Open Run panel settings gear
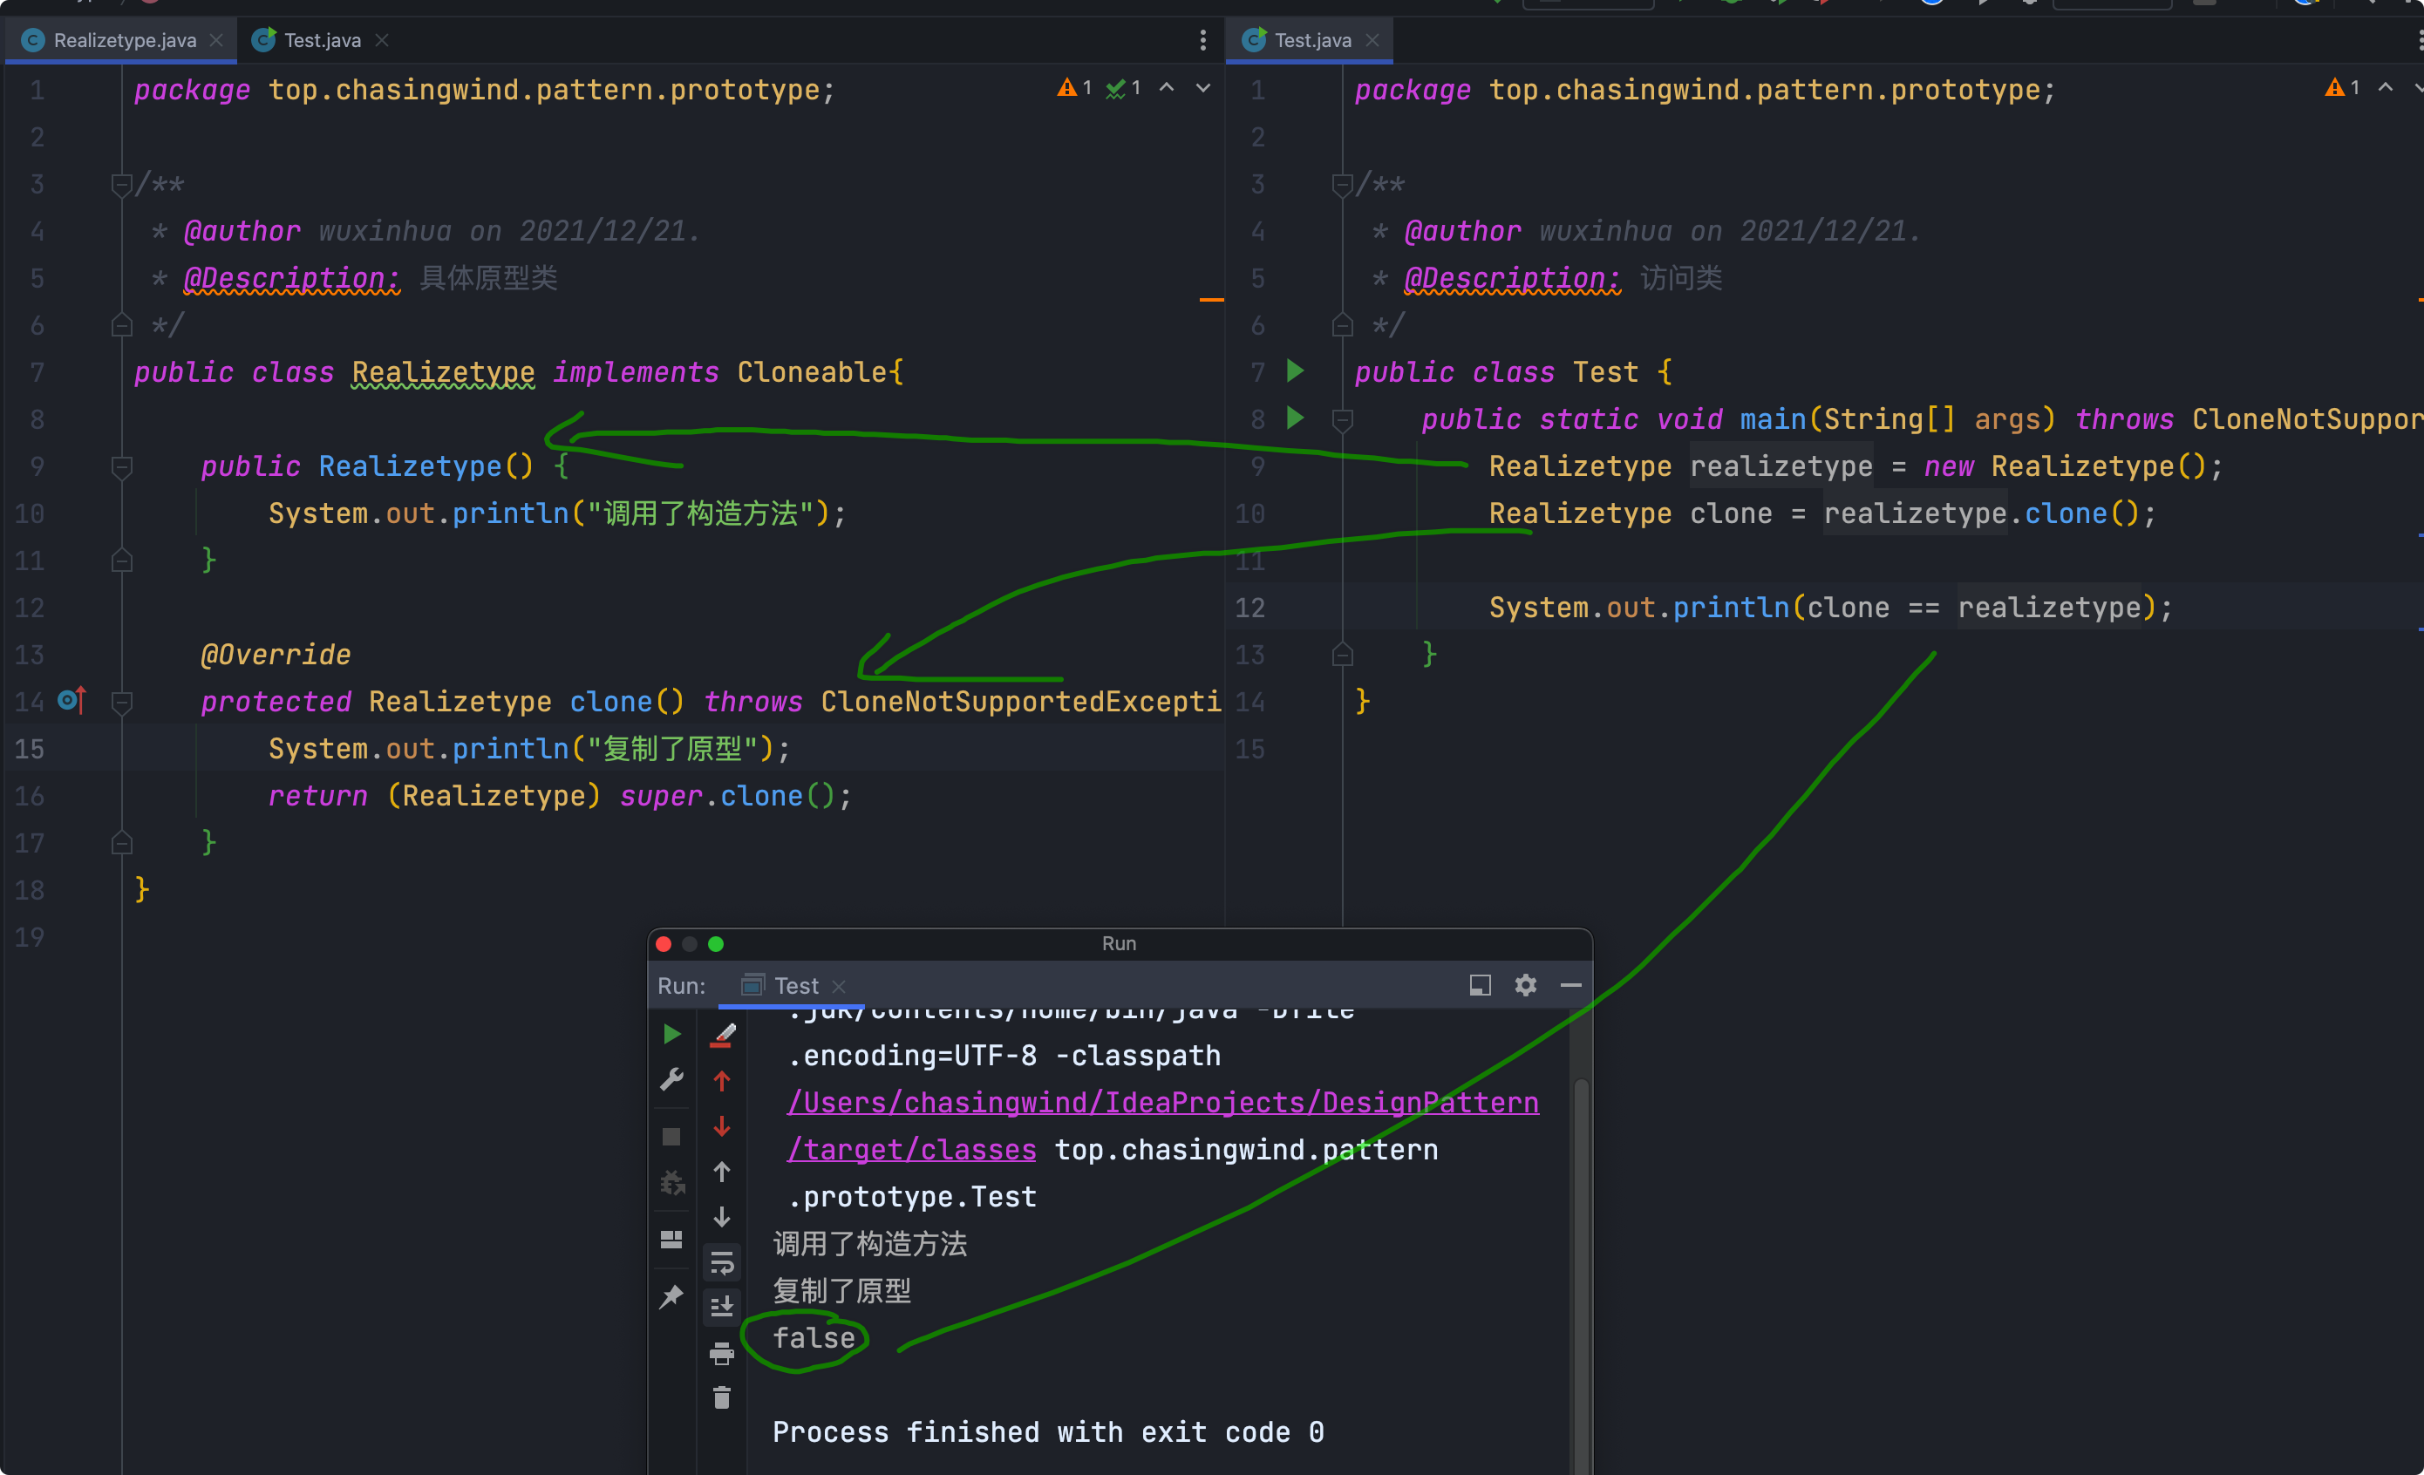This screenshot has height=1475, width=2424. tap(1525, 985)
